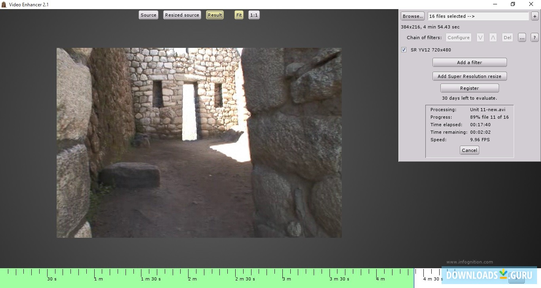This screenshot has width=541, height=288.
Task: Open the filter chain help question mark
Action: click(x=535, y=38)
